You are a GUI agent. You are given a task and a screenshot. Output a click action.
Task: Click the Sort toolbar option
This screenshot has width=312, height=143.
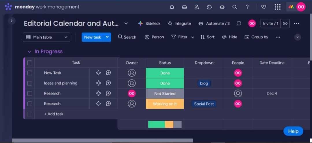click(207, 37)
